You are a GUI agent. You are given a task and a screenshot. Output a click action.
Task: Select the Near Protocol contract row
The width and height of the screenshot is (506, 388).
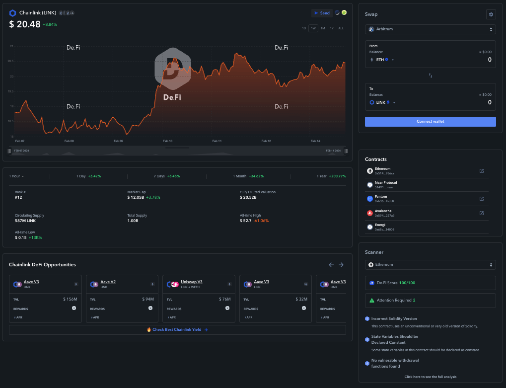pos(427,185)
